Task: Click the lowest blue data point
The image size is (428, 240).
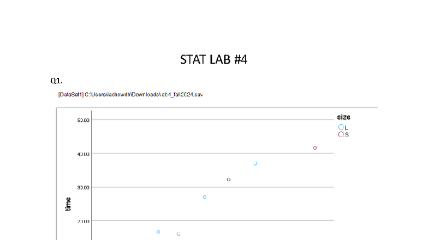Action: pyautogui.click(x=179, y=234)
